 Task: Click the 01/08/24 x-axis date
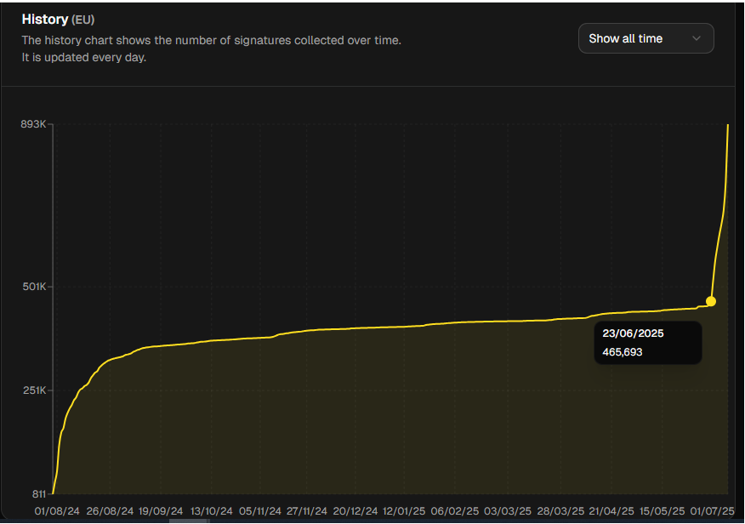tap(57, 511)
